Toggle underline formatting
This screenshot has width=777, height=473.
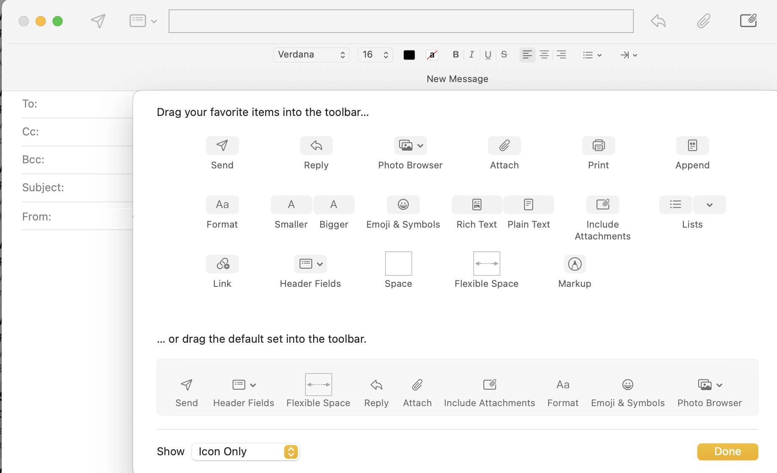pos(488,55)
